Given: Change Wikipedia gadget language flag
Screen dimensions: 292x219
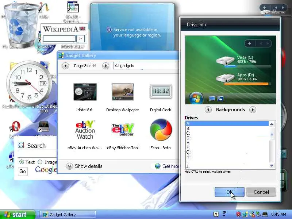Looking at the screenshot, I should 82,28.
